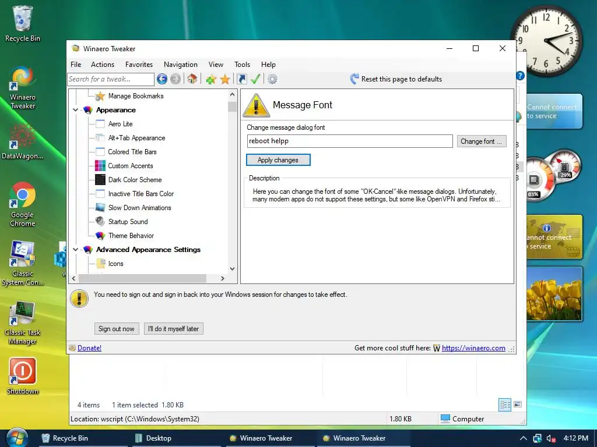Click the blue Back arrow toolbar icon
This screenshot has height=447, width=597.
[x=162, y=79]
